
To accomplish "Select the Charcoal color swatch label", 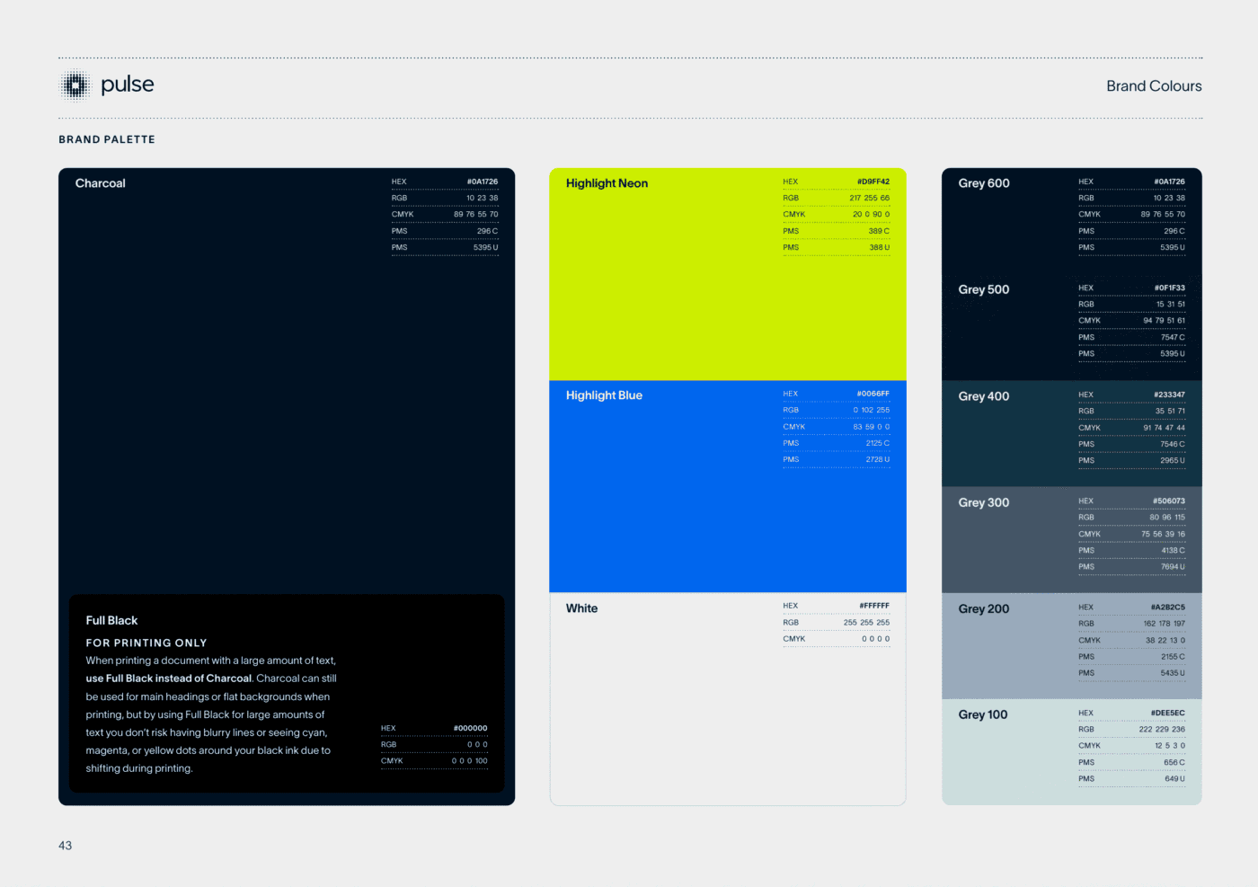I will [x=100, y=183].
